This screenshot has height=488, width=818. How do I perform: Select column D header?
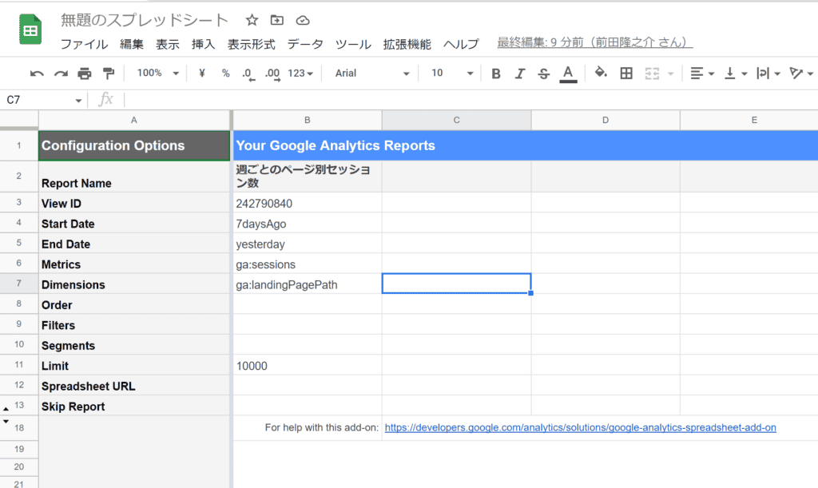click(x=606, y=120)
